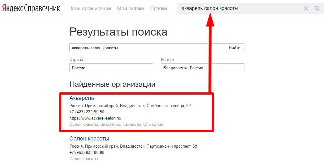The height and width of the screenshot is (167, 326).
Task: Switch to the Правки section
Action: point(158,9)
